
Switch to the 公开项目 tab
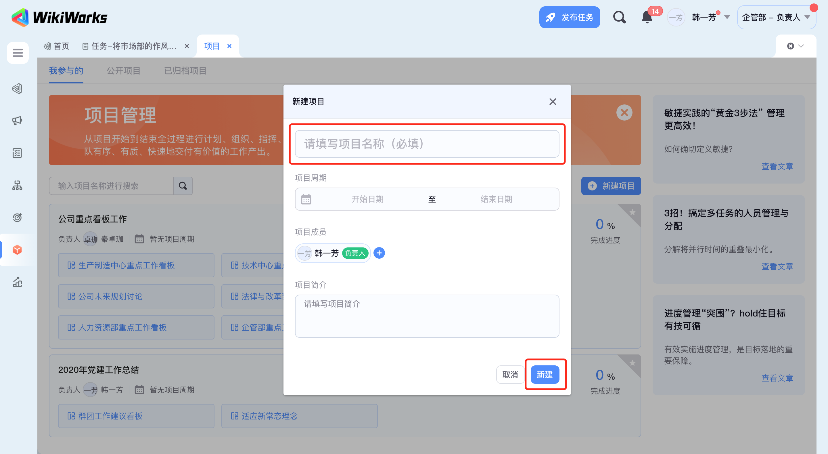tap(123, 70)
